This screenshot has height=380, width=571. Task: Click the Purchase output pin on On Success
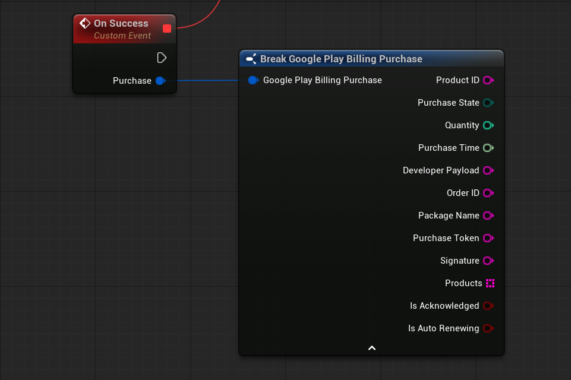(x=160, y=81)
